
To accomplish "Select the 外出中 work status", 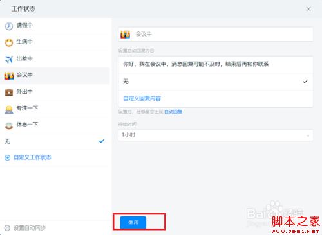I will click(x=55, y=92).
